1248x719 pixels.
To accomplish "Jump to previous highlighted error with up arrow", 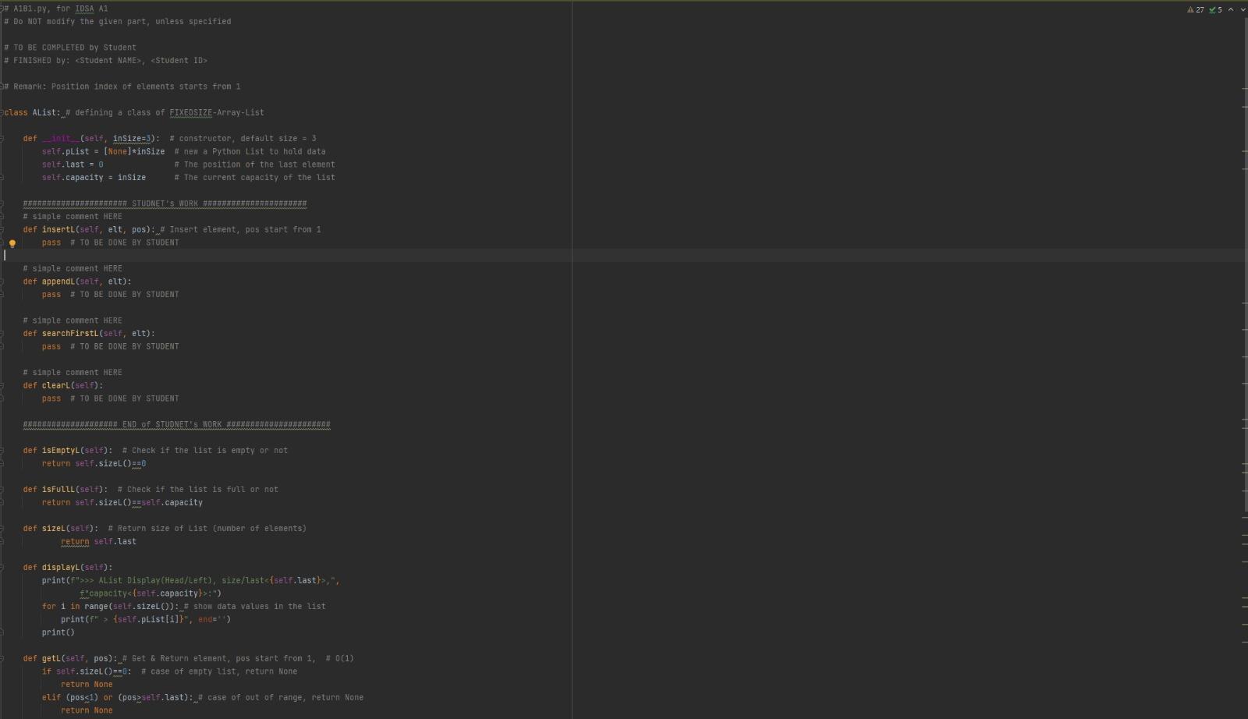I will point(1231,10).
